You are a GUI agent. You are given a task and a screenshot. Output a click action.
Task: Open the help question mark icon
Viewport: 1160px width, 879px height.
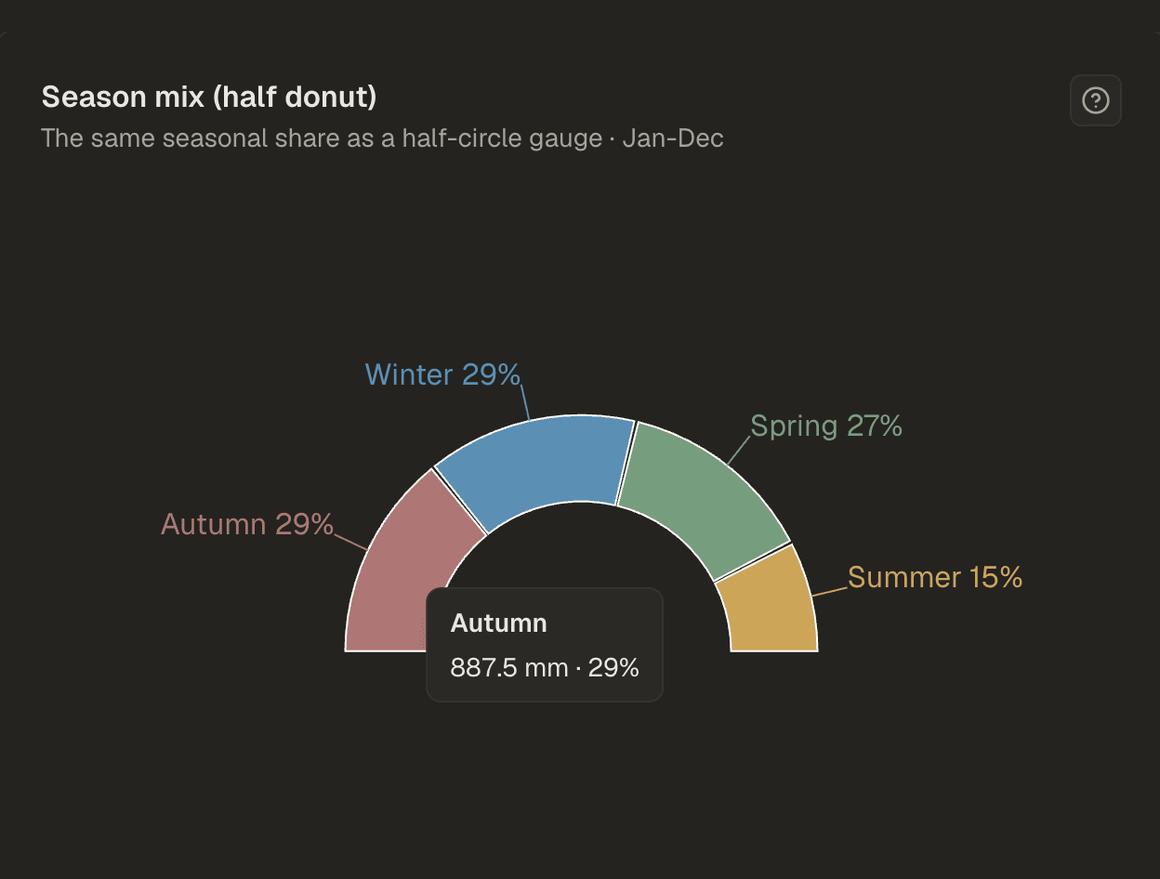click(1096, 100)
